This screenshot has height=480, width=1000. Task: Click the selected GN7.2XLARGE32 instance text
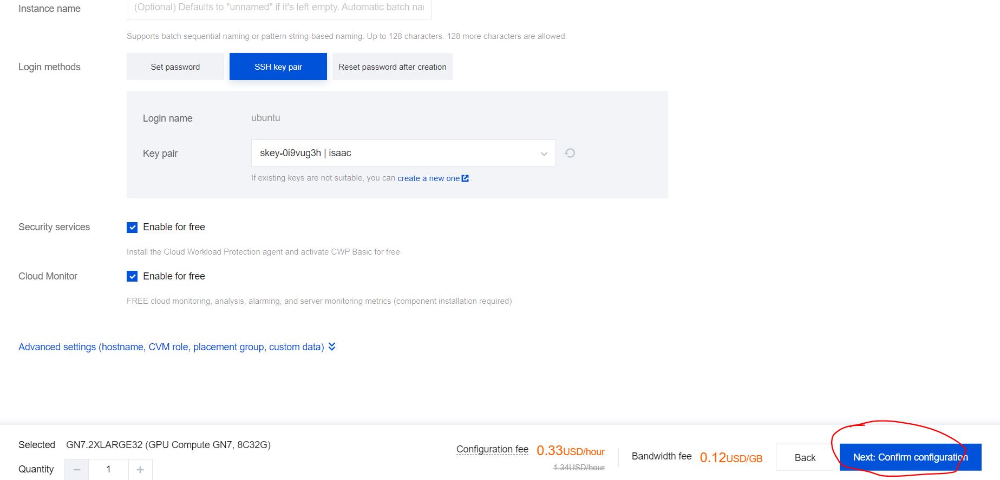pyautogui.click(x=168, y=444)
